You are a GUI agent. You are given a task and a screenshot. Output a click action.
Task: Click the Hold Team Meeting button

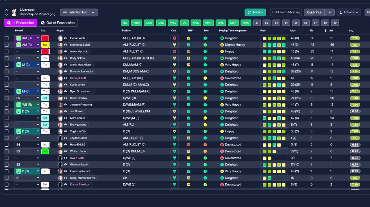286,12
